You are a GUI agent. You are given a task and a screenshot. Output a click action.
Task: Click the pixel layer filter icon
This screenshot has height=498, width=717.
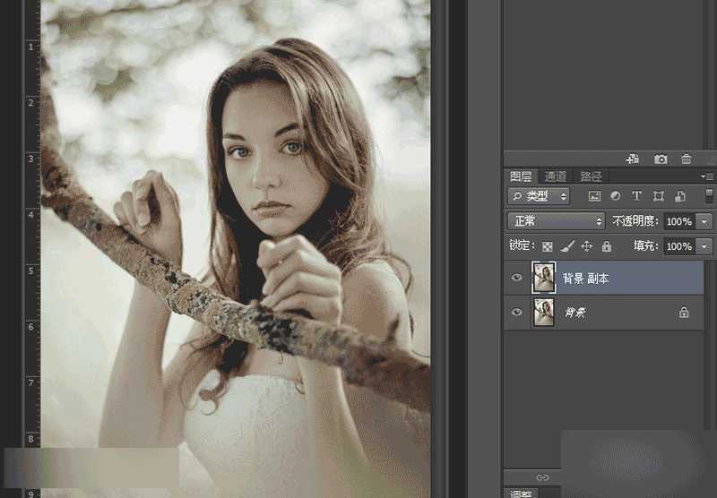click(594, 196)
